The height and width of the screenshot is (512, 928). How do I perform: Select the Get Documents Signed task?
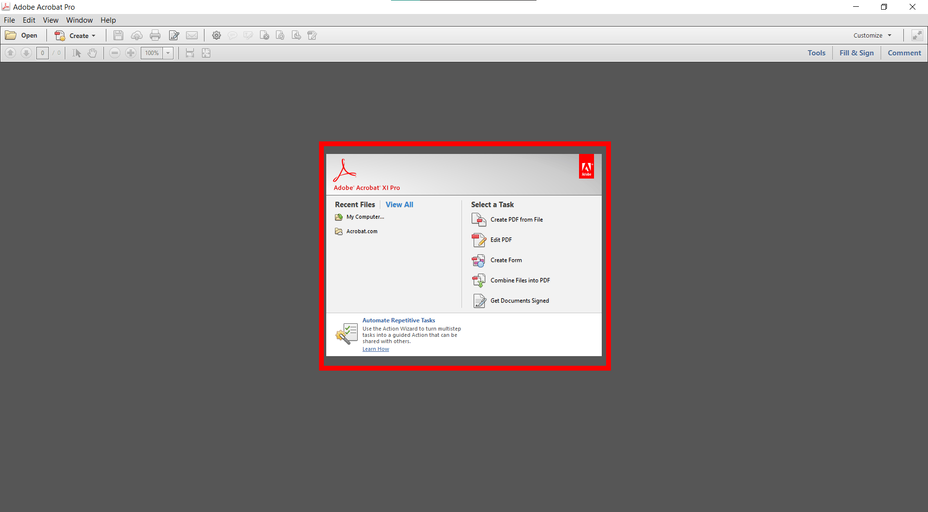tap(520, 301)
